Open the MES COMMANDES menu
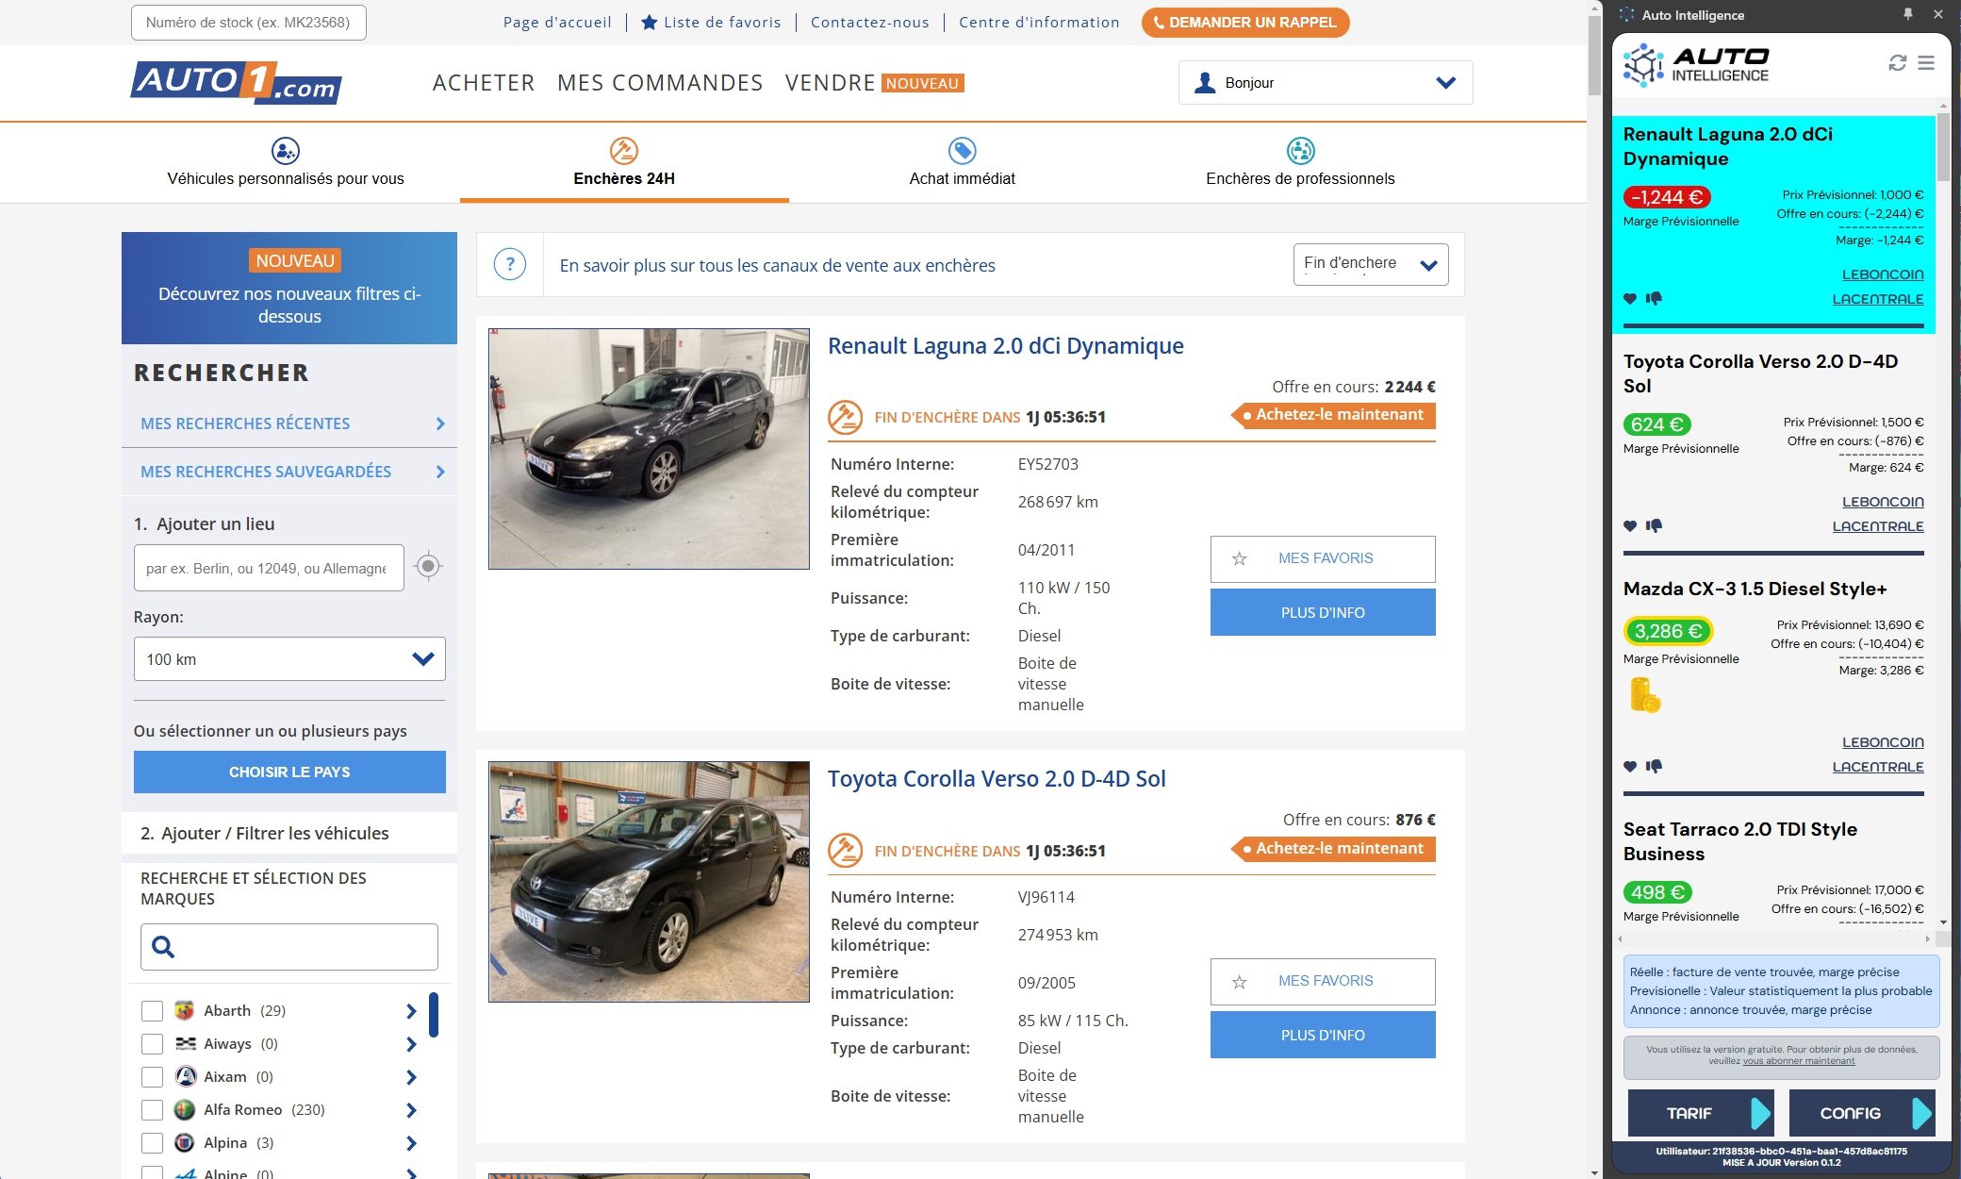Viewport: 1961px width, 1179px height. coord(660,83)
